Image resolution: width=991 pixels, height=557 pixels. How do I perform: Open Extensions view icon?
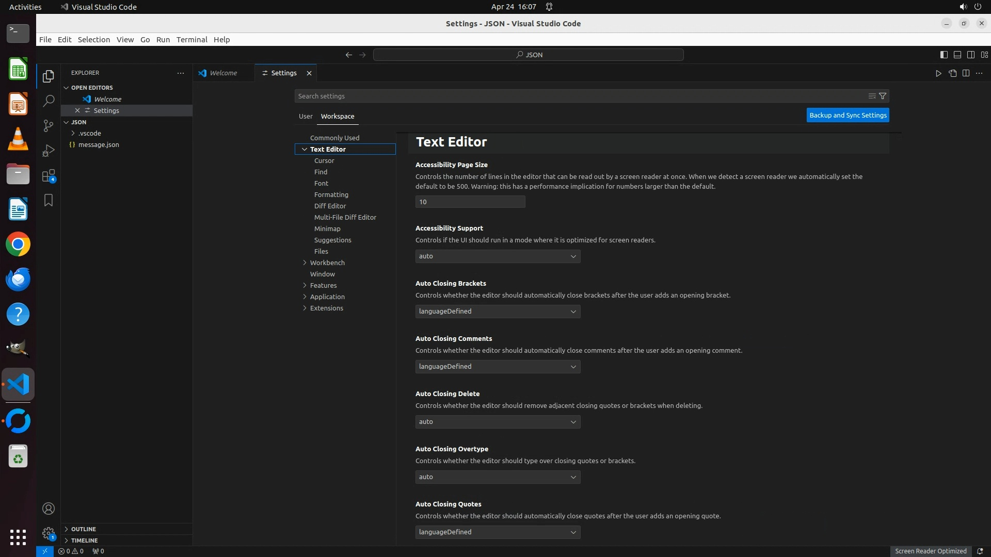tap(49, 176)
